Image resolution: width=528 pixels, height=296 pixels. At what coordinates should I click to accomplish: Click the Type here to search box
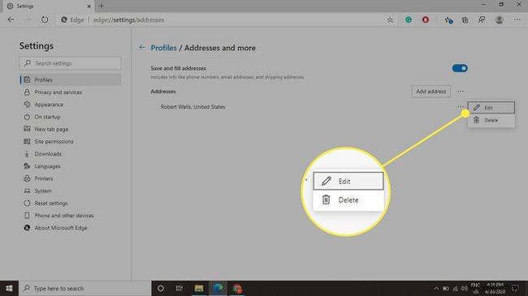pos(84,288)
